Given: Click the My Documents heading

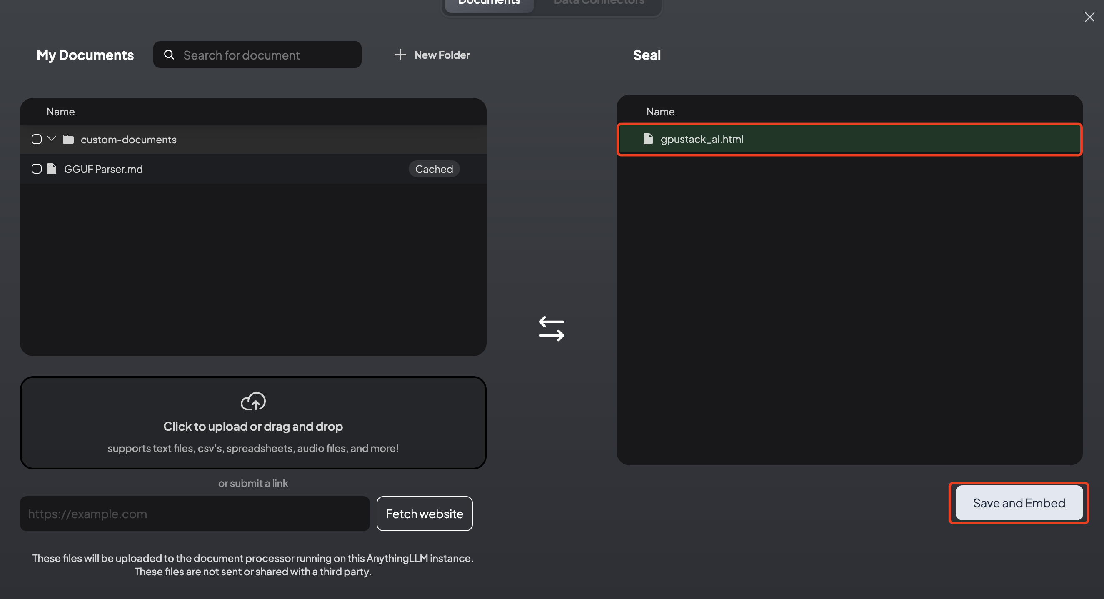Looking at the screenshot, I should pyautogui.click(x=85, y=55).
